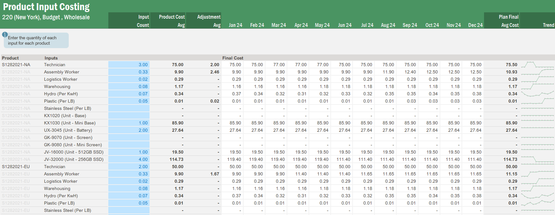Screen dimensions: 555x215
Task: Click the 220 (New York), Budget, Wholesale subtitle
Action: [46, 17]
